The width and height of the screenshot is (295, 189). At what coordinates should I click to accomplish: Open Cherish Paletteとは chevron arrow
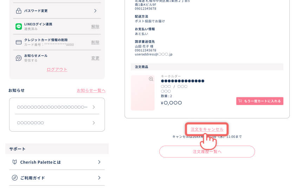tap(99, 162)
